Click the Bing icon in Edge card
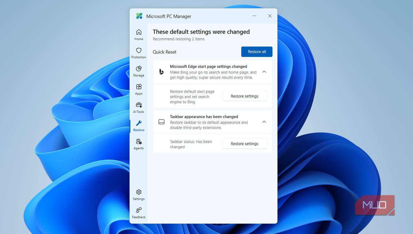The width and height of the screenshot is (413, 234). click(161, 72)
